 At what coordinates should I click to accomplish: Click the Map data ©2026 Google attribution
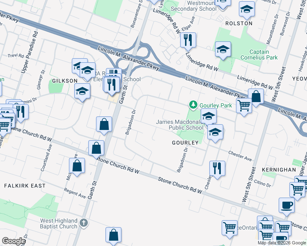click(282, 243)
